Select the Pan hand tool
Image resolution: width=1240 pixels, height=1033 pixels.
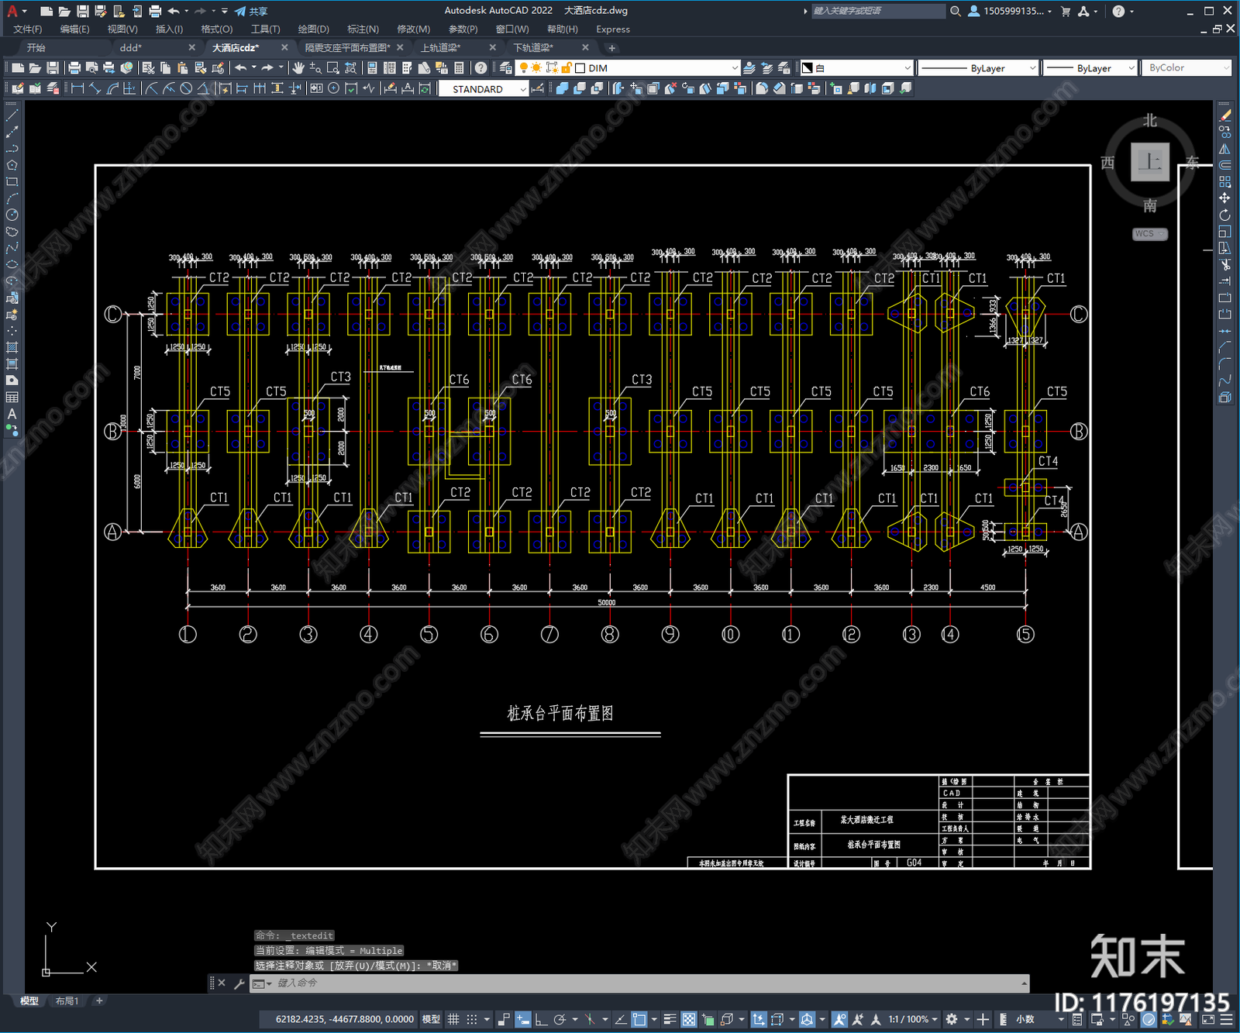pos(298,68)
